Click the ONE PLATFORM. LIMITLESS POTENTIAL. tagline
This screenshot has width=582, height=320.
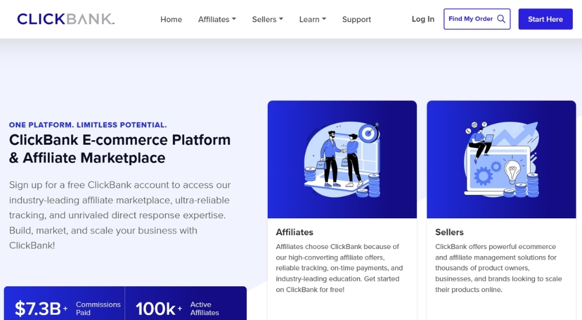click(x=88, y=125)
